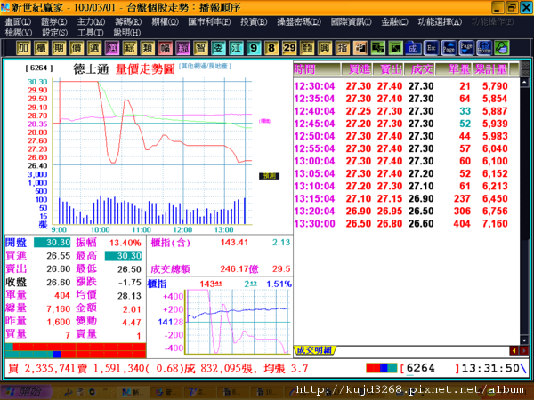
Task: Click the 累計量 column header
Action: coord(491,69)
